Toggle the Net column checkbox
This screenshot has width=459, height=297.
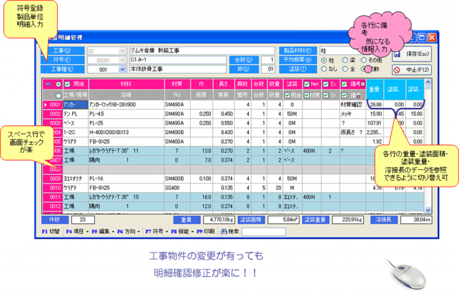pyautogui.click(x=307, y=84)
